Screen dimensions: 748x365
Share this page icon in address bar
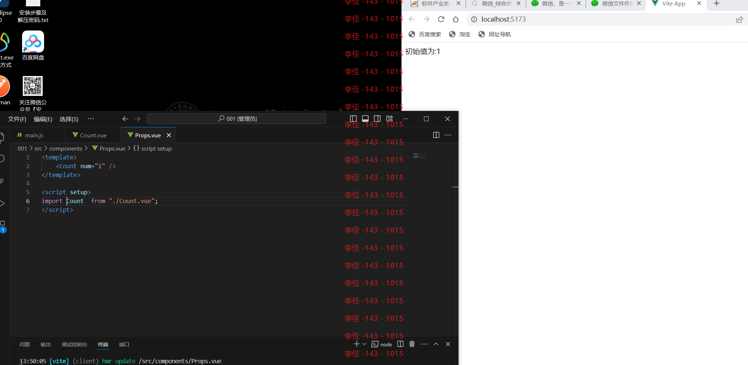(740, 19)
